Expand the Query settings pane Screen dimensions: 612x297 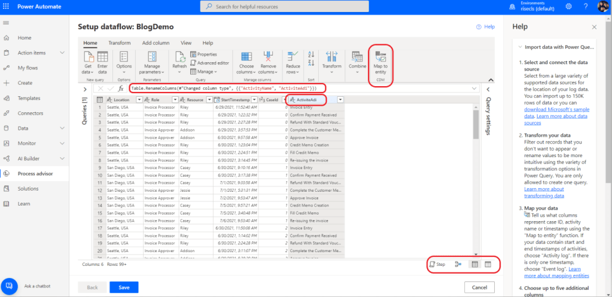point(487,89)
